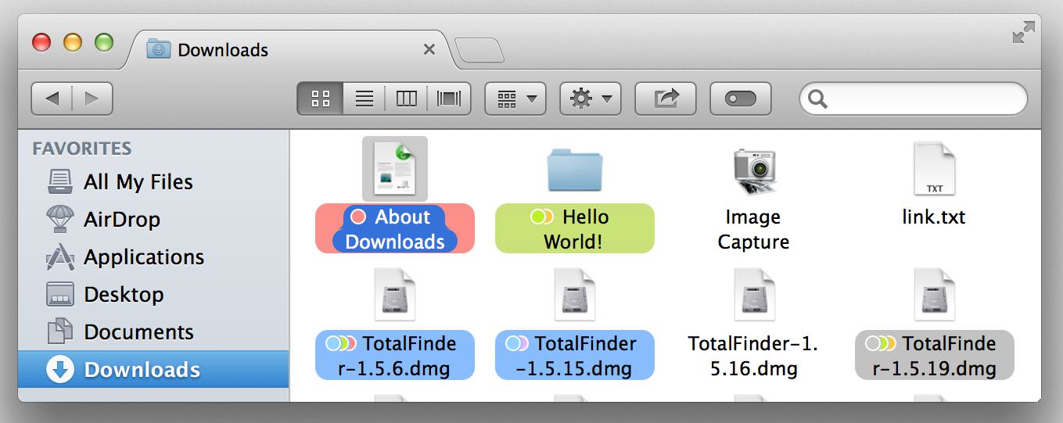Screen dimensions: 1063x423
Task: Select Downloads in the sidebar
Action: tap(153, 369)
